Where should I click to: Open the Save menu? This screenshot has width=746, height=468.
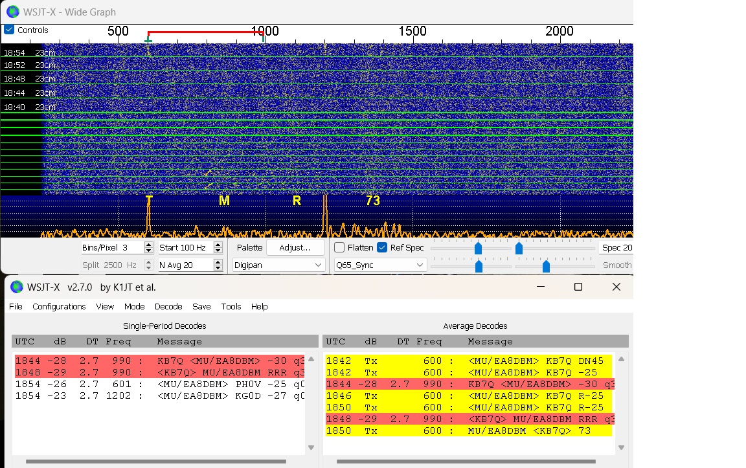201,306
